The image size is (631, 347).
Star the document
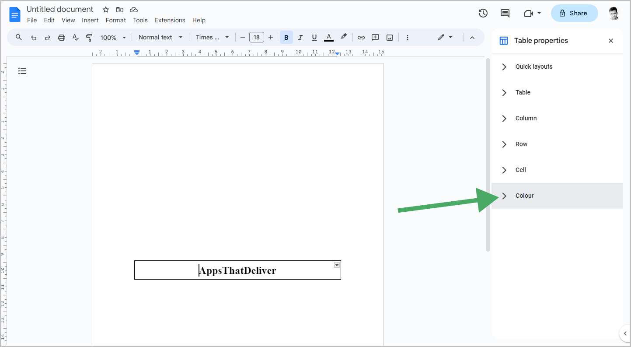(x=105, y=9)
